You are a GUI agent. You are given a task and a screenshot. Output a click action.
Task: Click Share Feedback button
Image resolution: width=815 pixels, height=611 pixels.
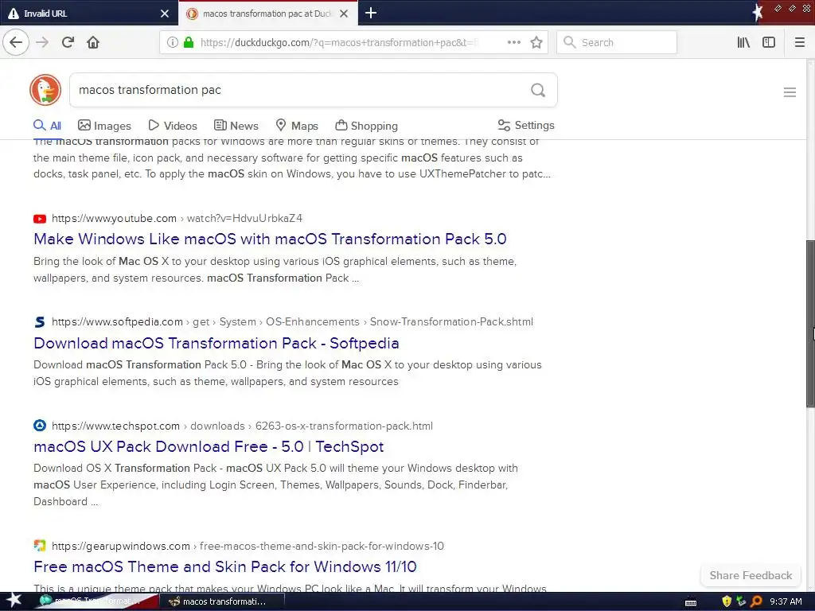tap(750, 575)
